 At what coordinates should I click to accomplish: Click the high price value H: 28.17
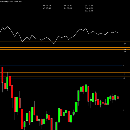[x=68, y=6]
